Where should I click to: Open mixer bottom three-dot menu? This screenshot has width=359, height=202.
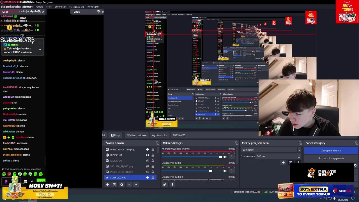coord(172,185)
